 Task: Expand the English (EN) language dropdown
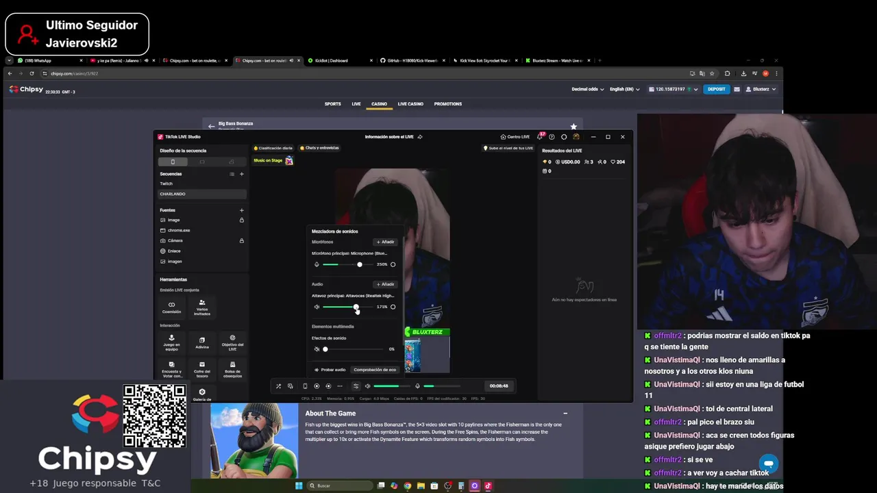[x=625, y=89]
